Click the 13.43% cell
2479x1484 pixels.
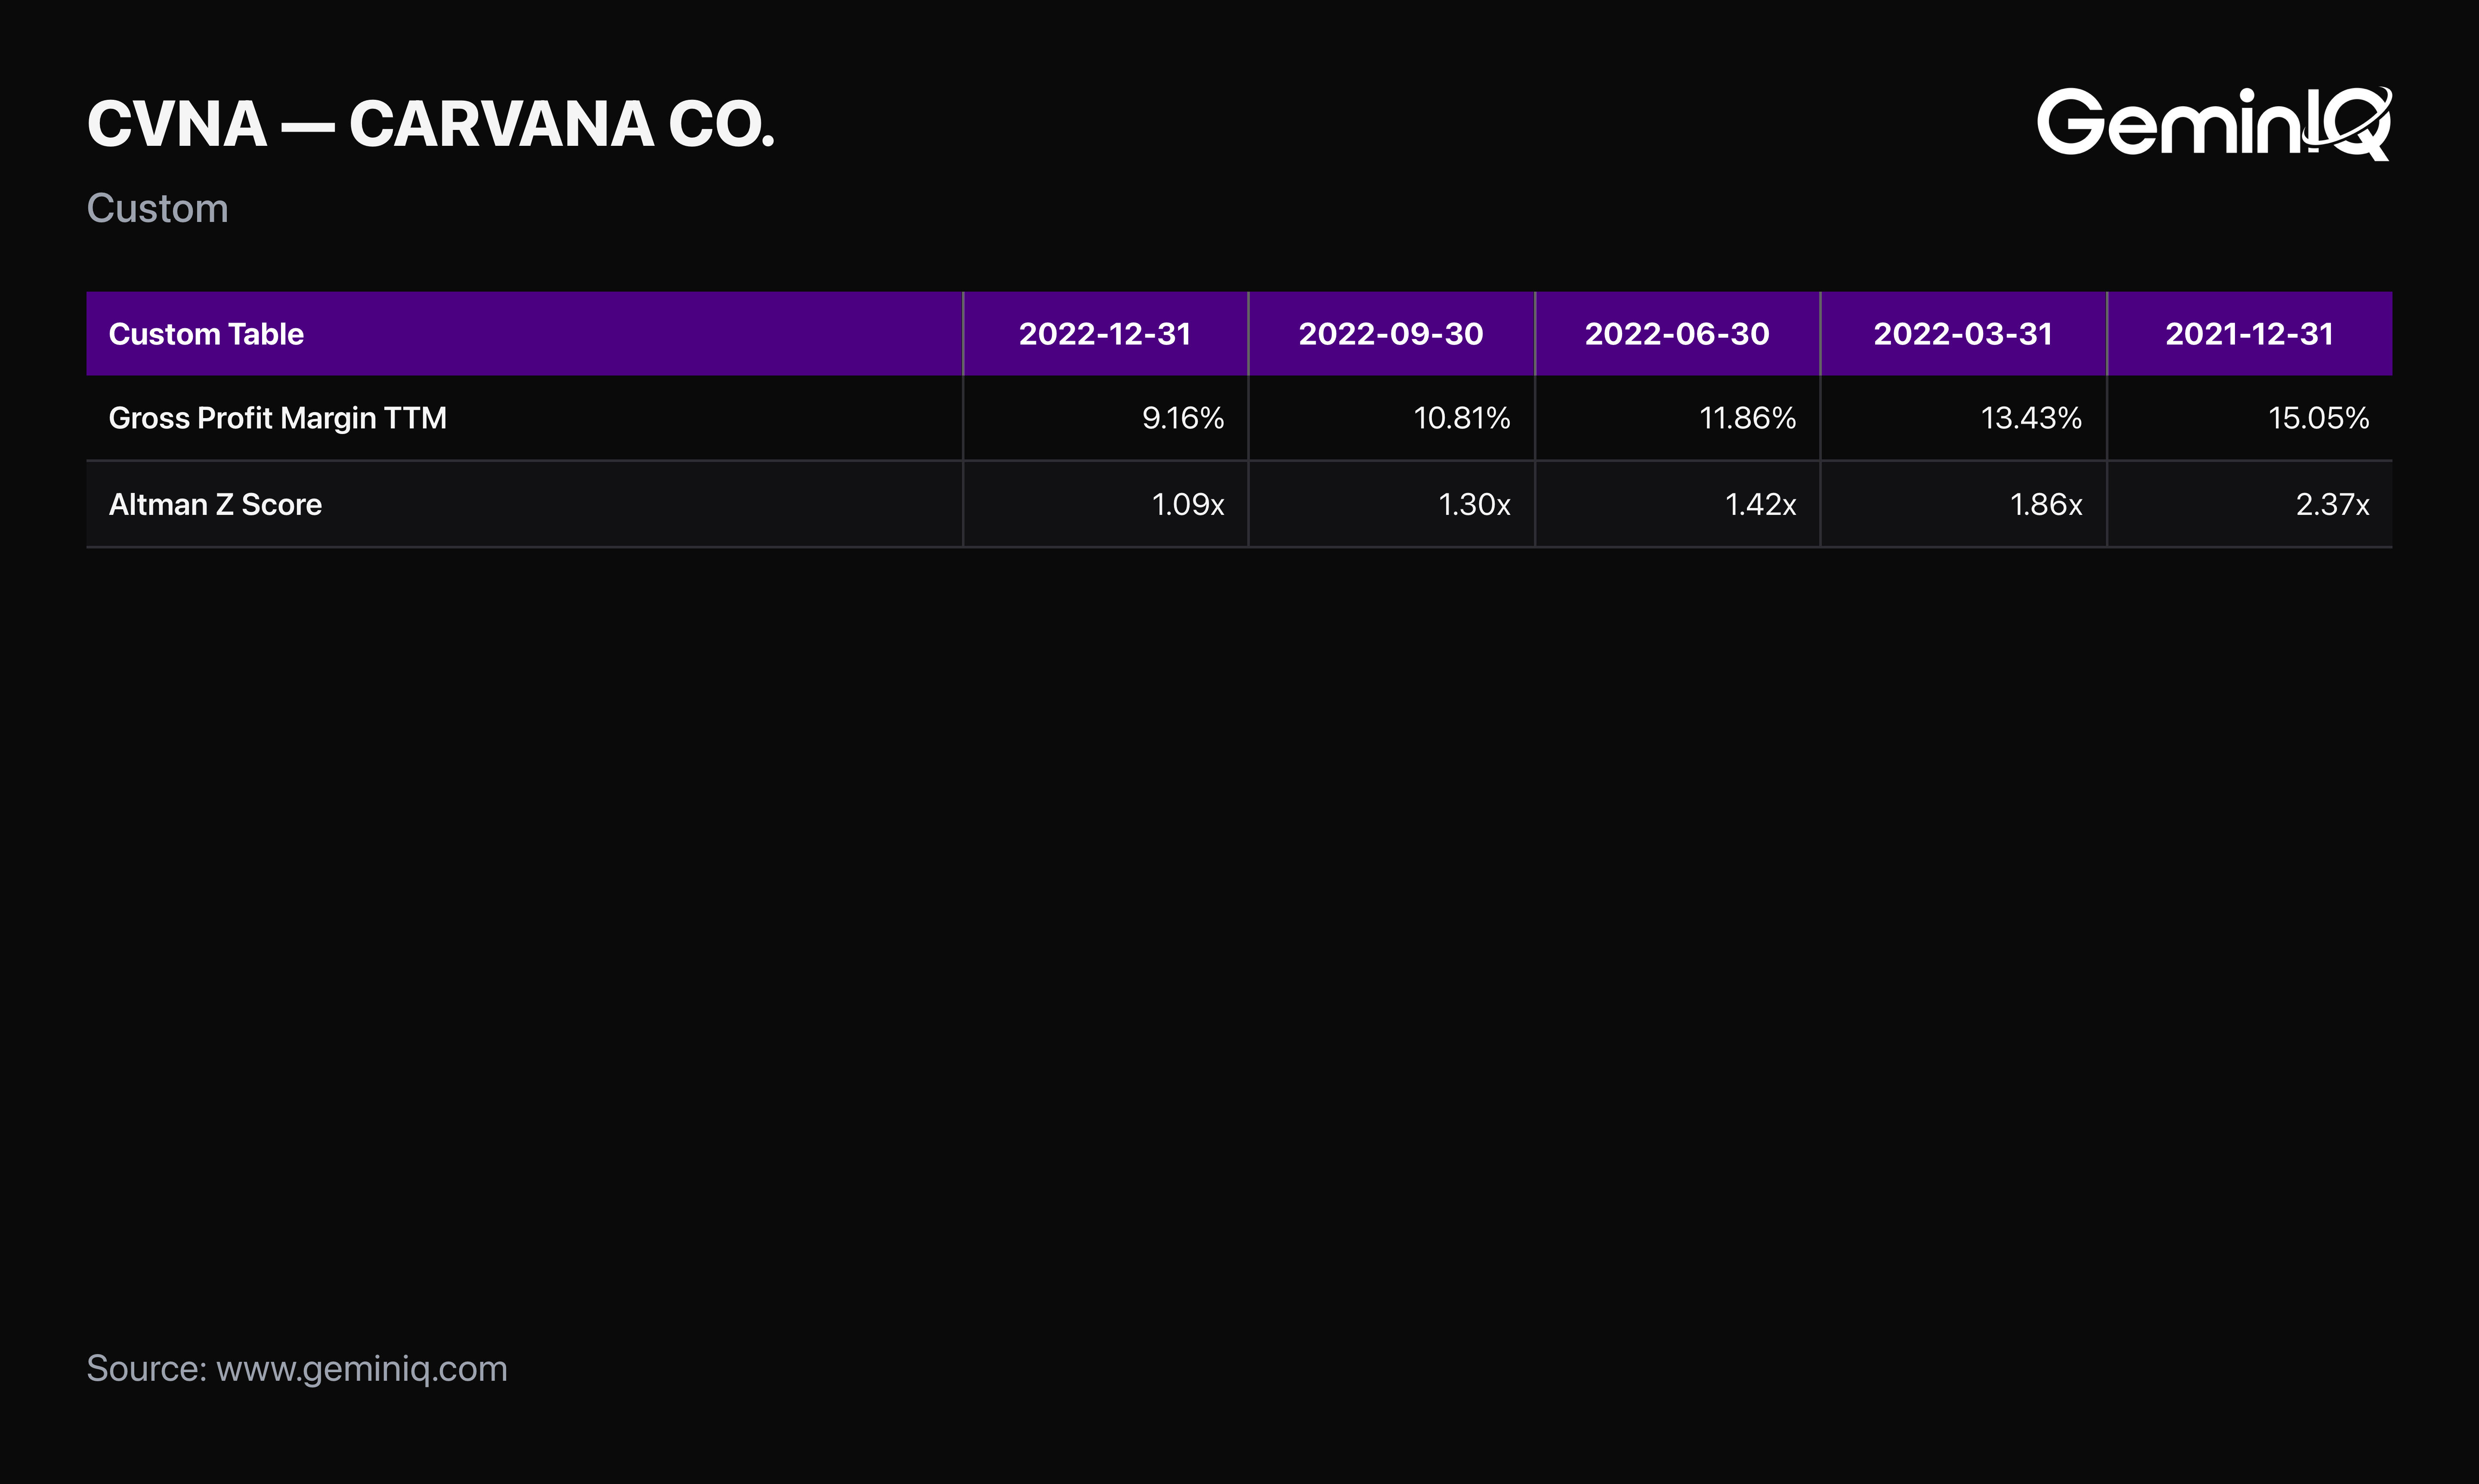tap(1964, 418)
